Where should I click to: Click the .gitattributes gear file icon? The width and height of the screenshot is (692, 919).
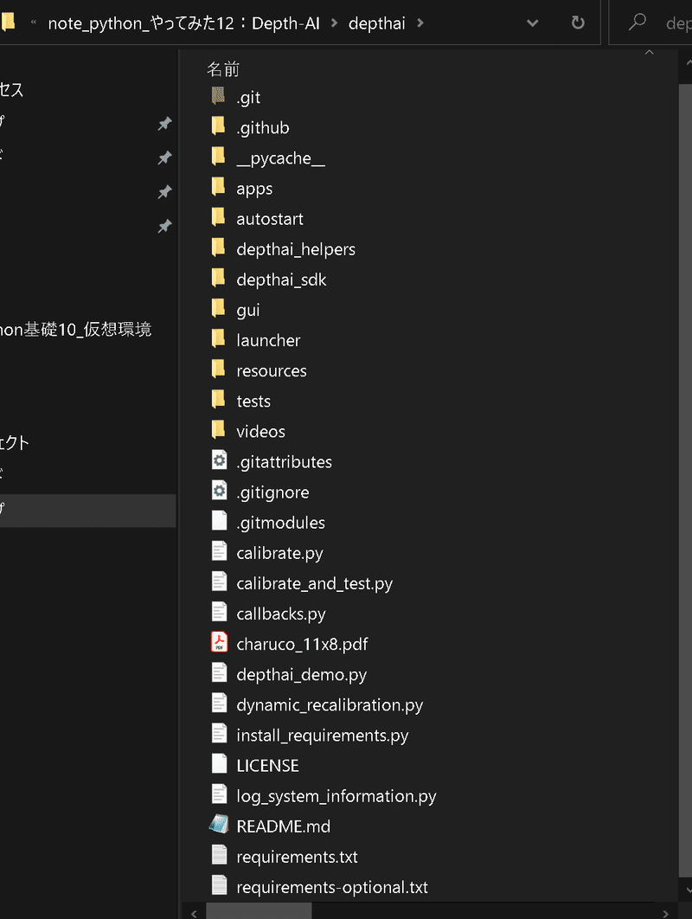219,460
